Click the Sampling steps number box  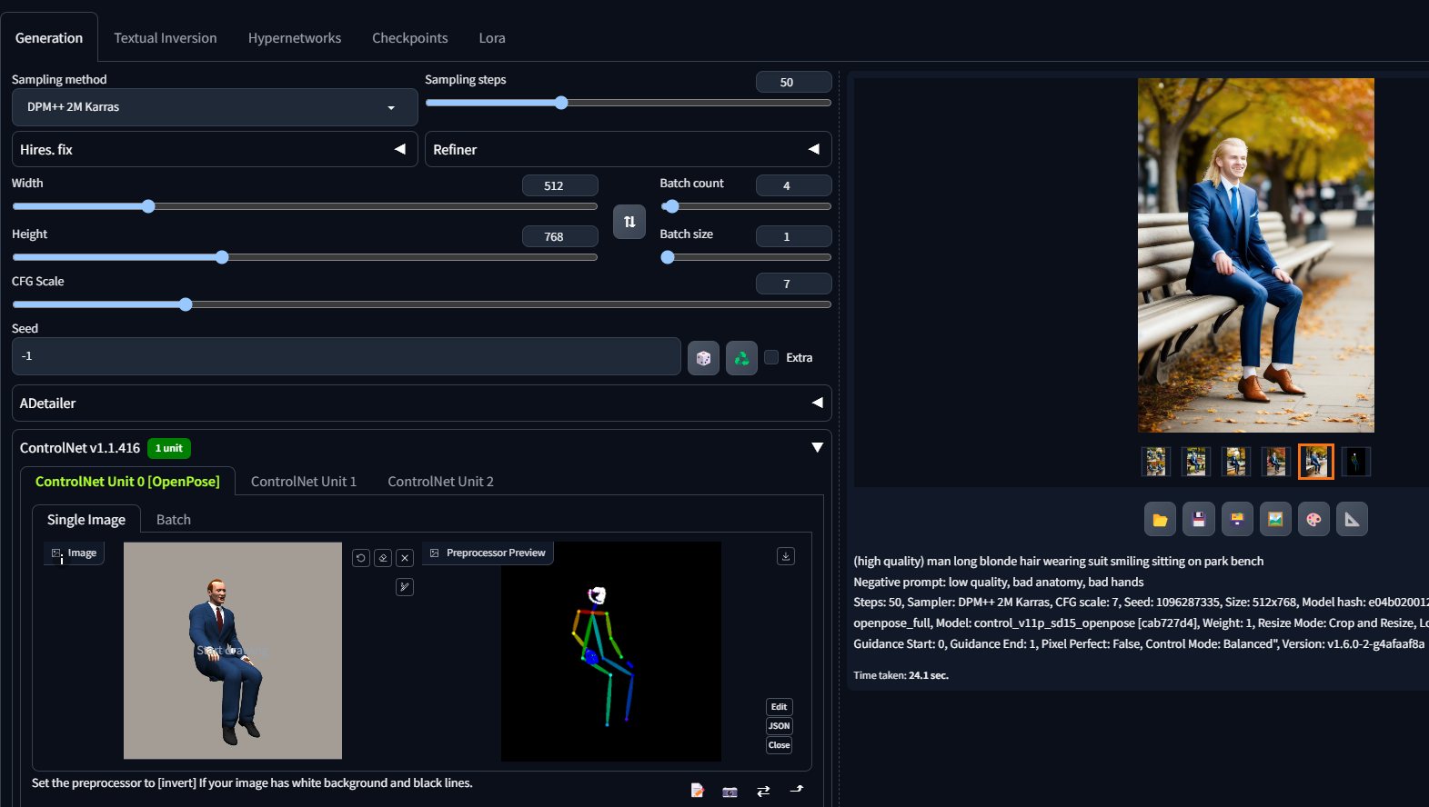pos(793,82)
